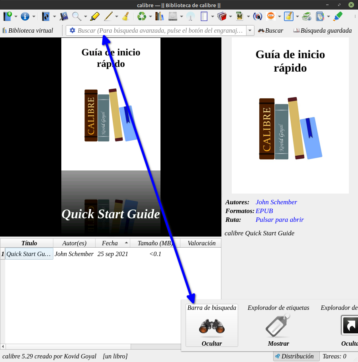Sort by the Tamaño (MB) column

pos(155,243)
